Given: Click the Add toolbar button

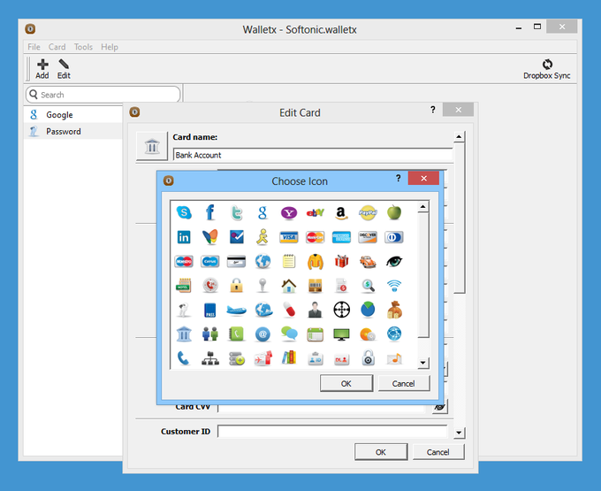Looking at the screenshot, I should coord(42,69).
